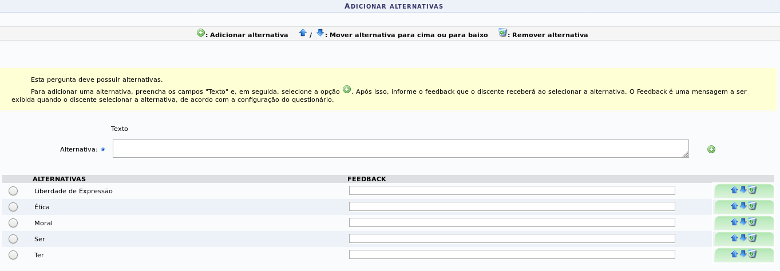
Task: Focus the feedback field for 'Liberdade de Expressão'
Action: point(512,190)
